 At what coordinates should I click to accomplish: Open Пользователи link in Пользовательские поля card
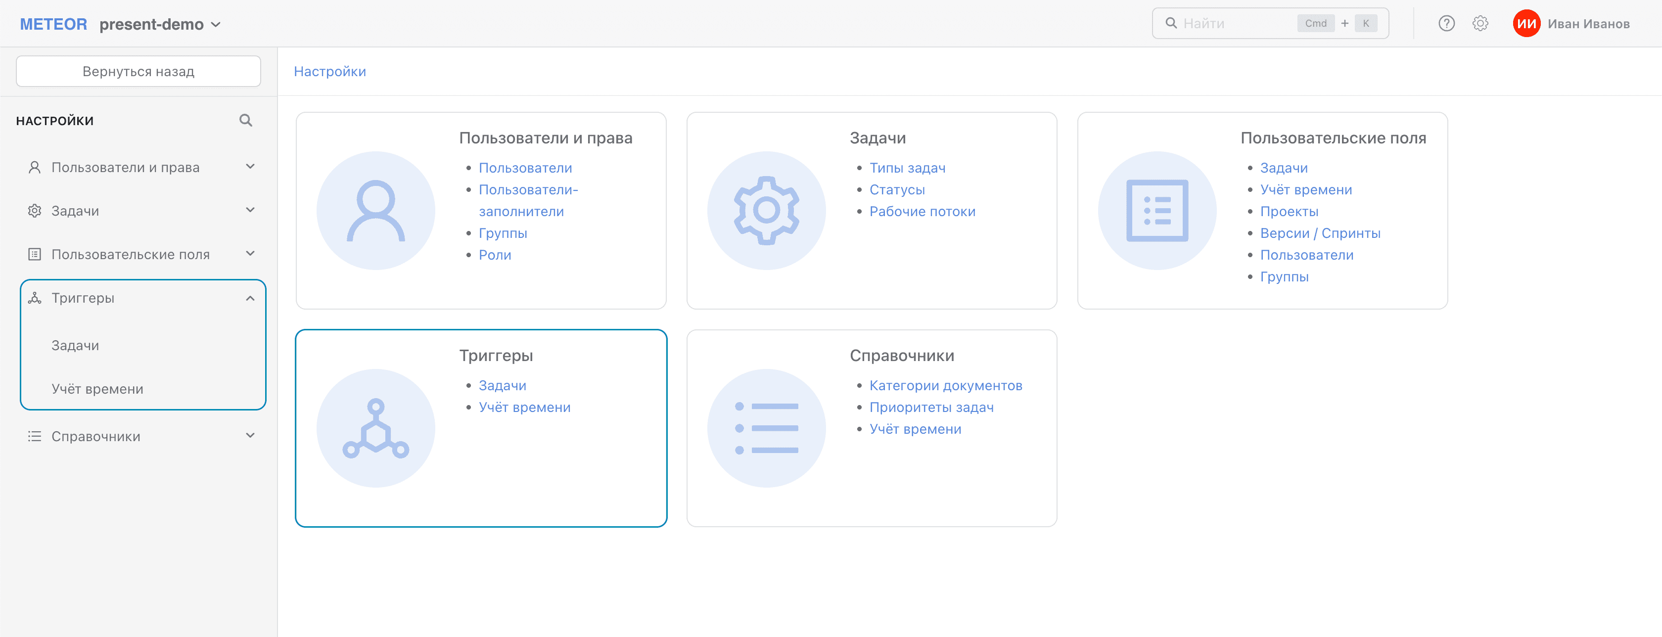pos(1306,255)
